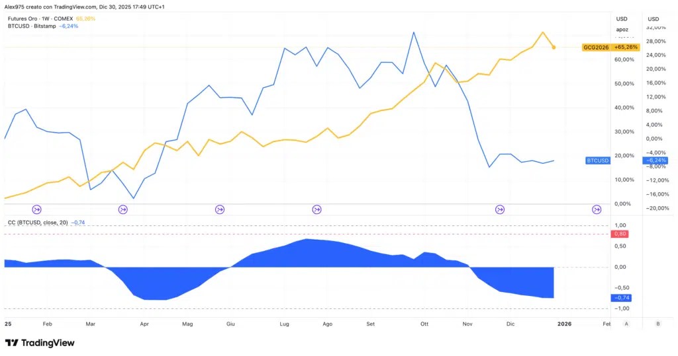Screen dimensions: 678x356
Task: Toggle the B scale button
Action: (x=658, y=324)
